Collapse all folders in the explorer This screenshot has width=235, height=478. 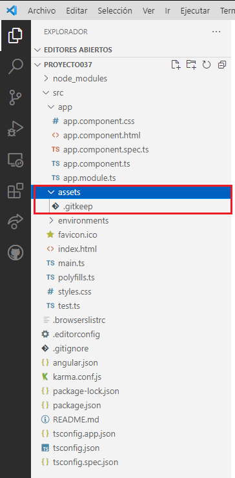tap(222, 65)
